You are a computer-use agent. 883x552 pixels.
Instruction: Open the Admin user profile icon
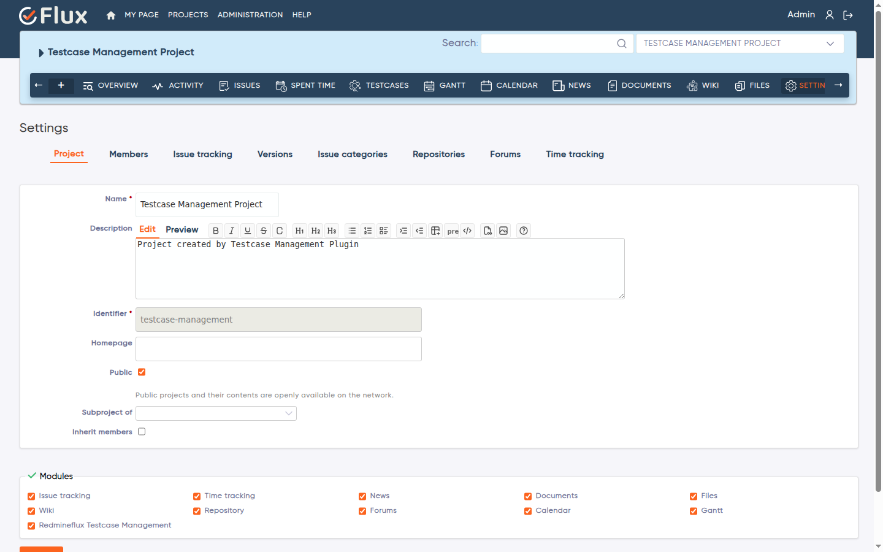830,15
